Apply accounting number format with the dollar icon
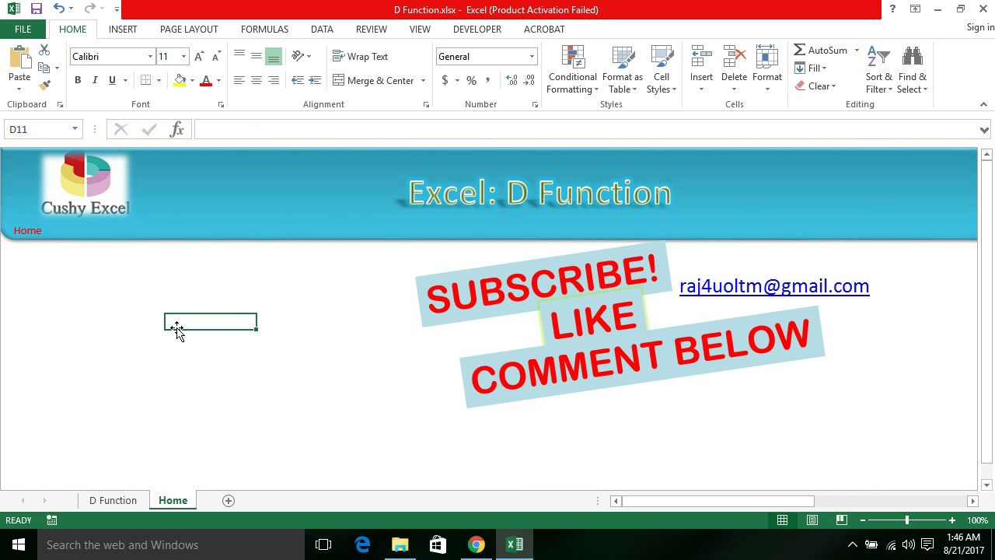The image size is (995, 560). coord(445,80)
